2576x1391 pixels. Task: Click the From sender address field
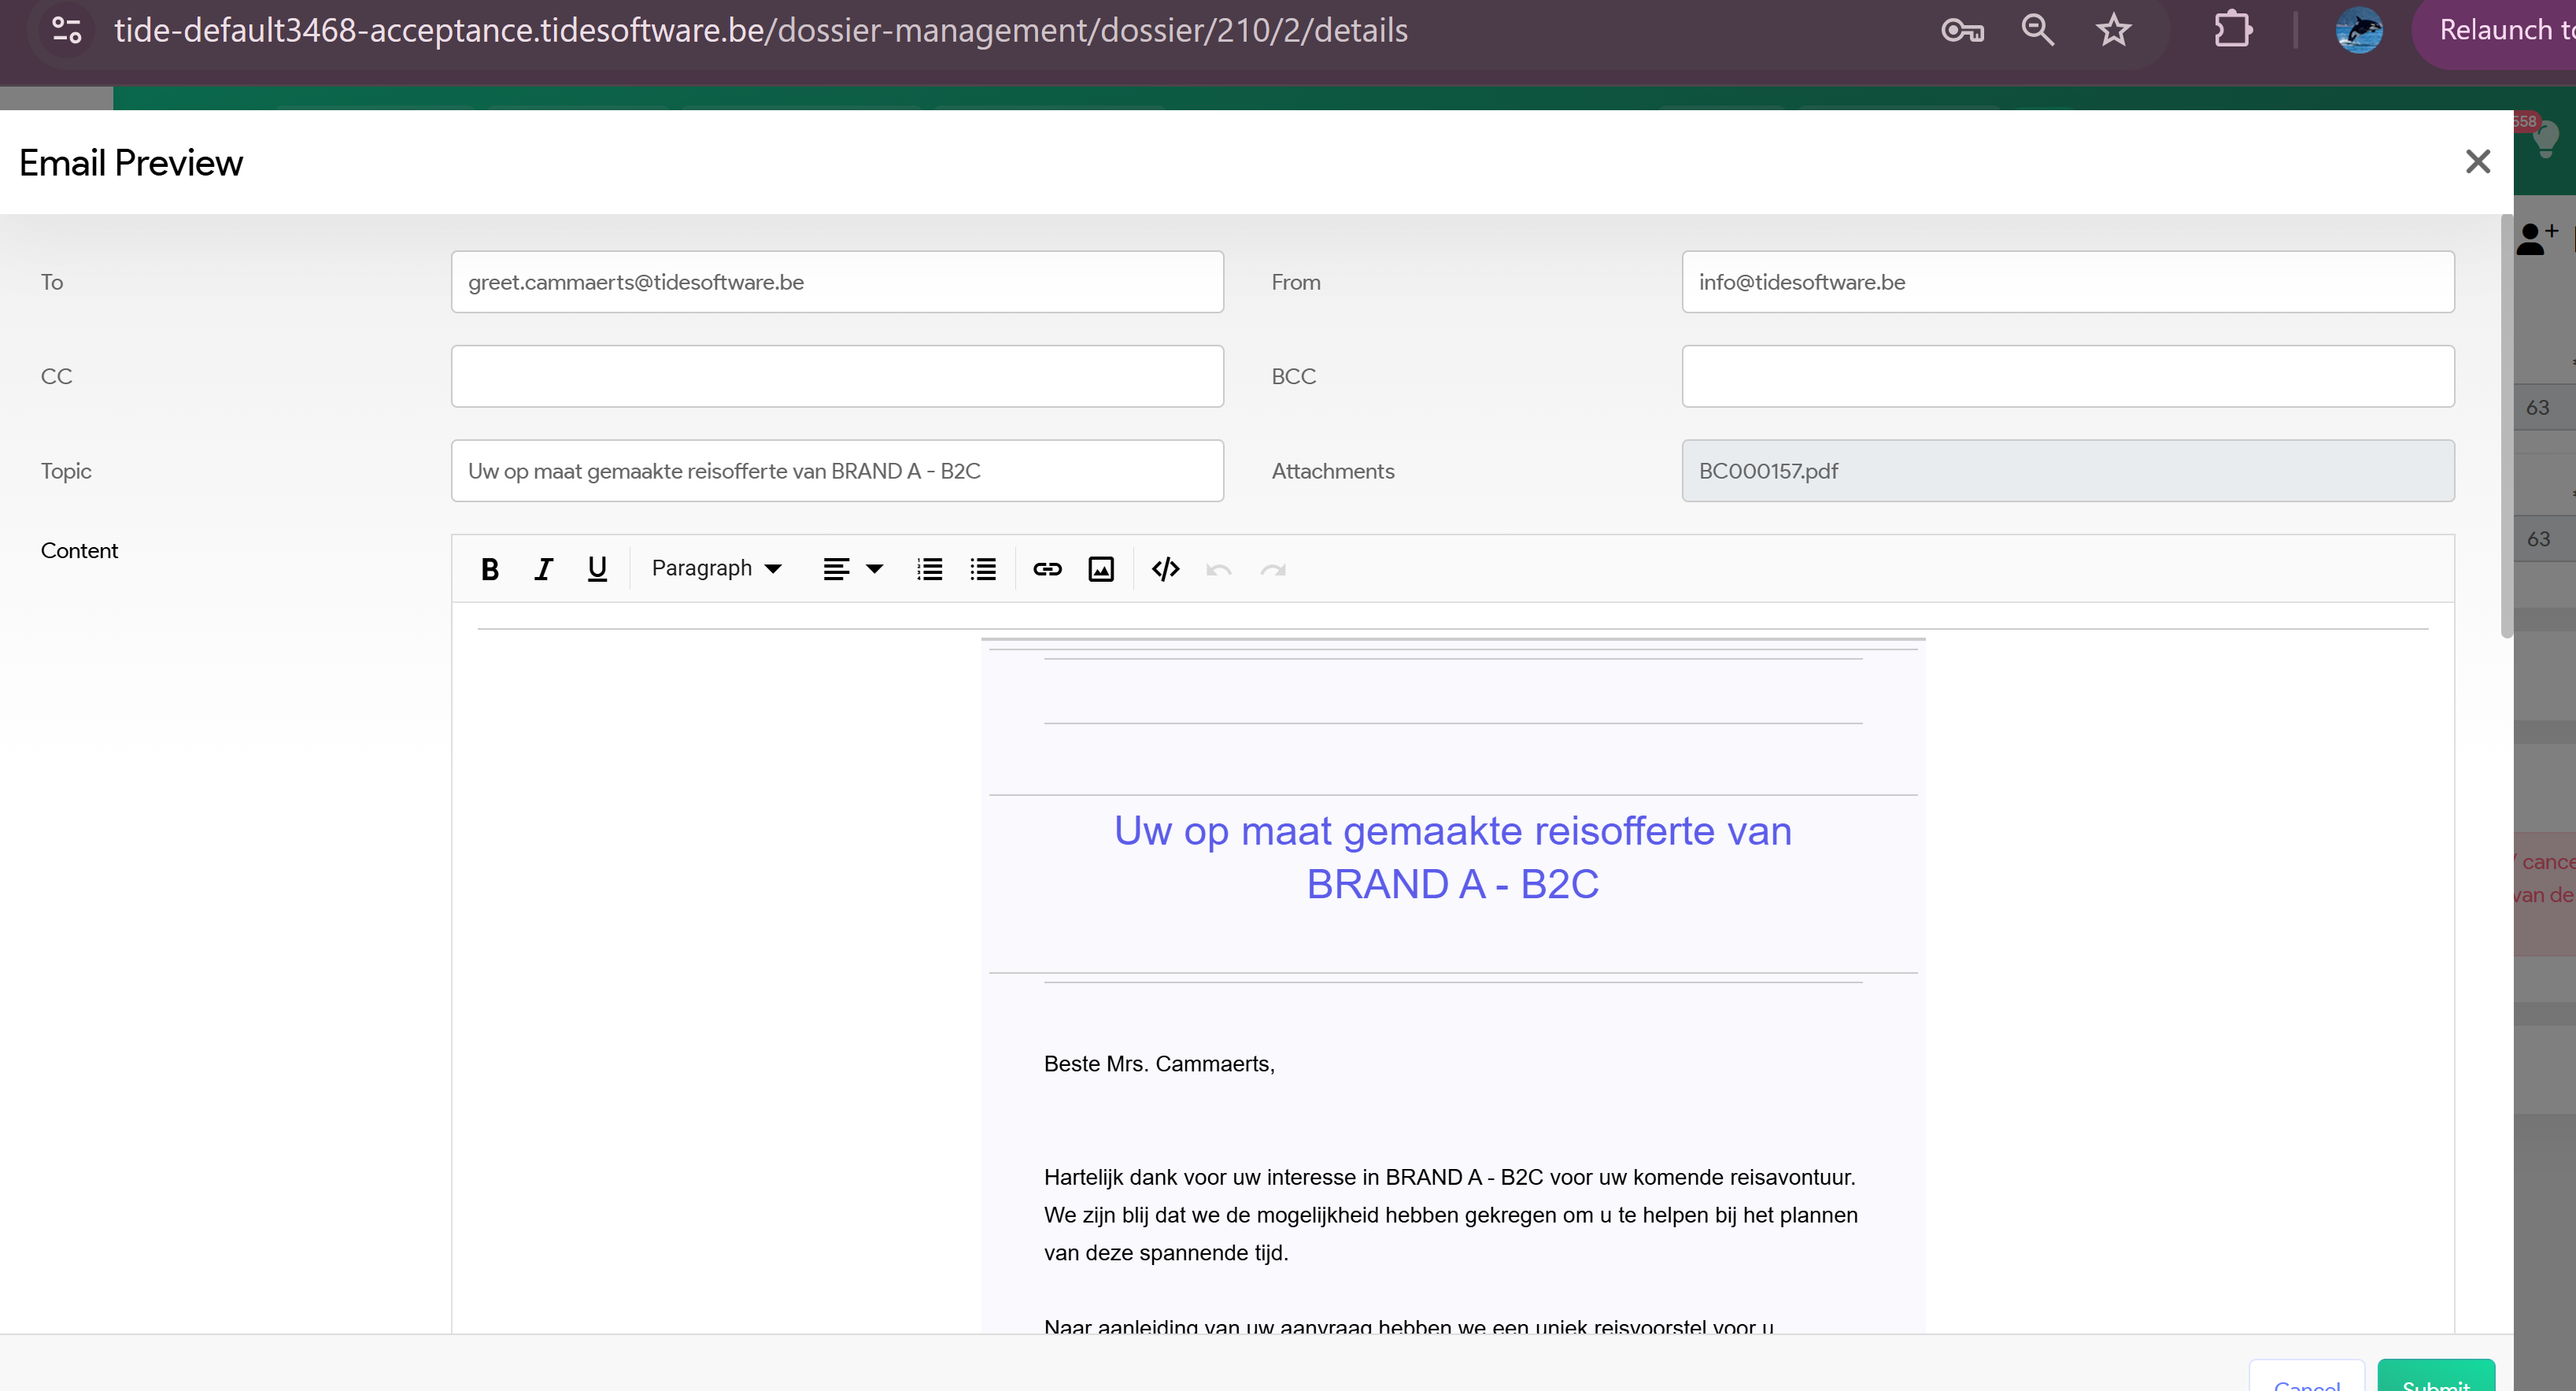[2067, 282]
